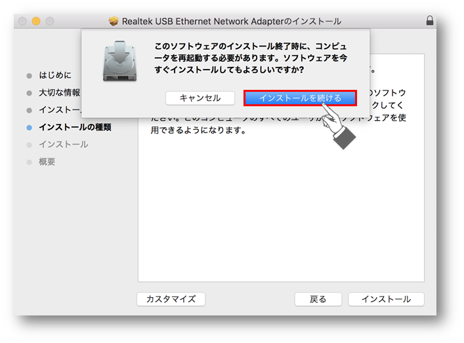The height and width of the screenshot is (343, 464).
Task: Select the 大切な情報 step in the sidebar
Action: pyautogui.click(x=60, y=93)
